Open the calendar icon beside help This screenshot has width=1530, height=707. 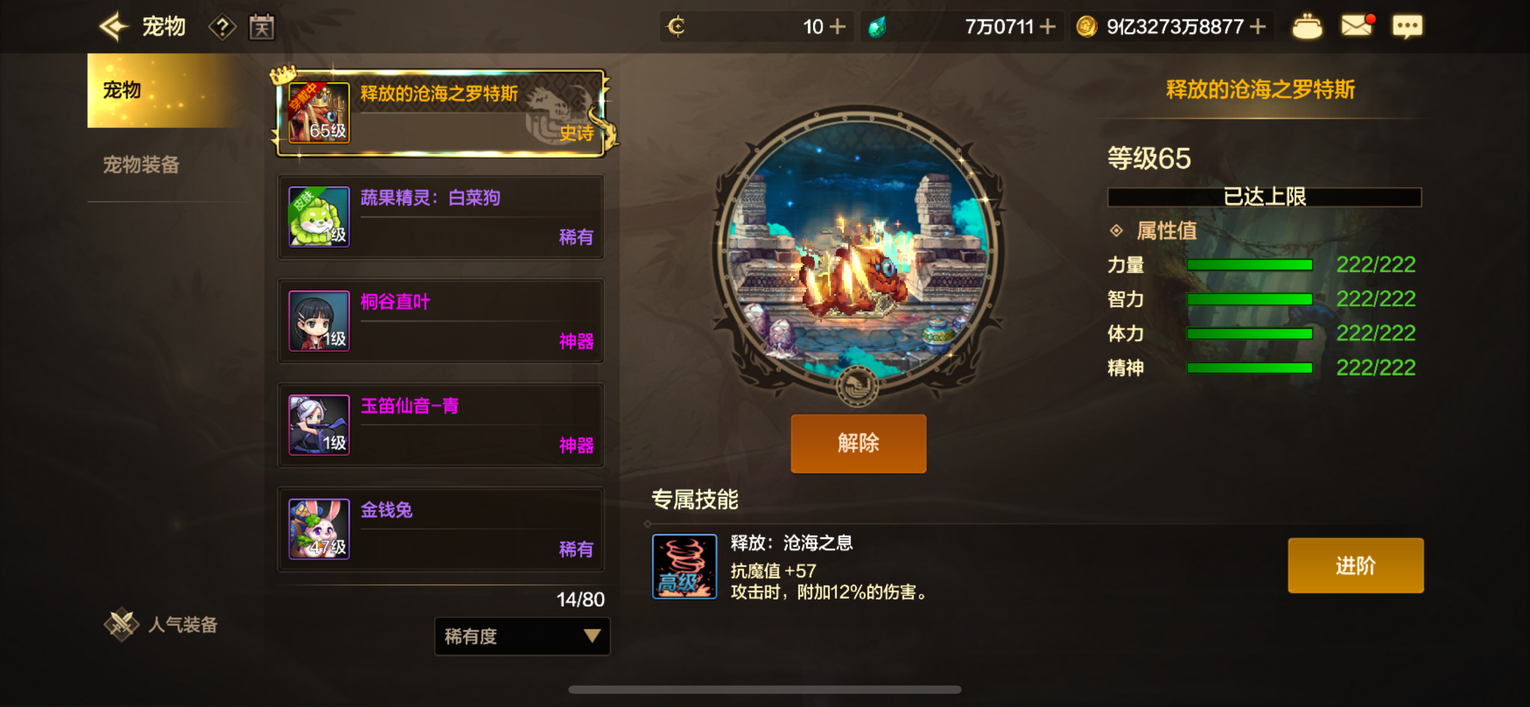coord(262,28)
